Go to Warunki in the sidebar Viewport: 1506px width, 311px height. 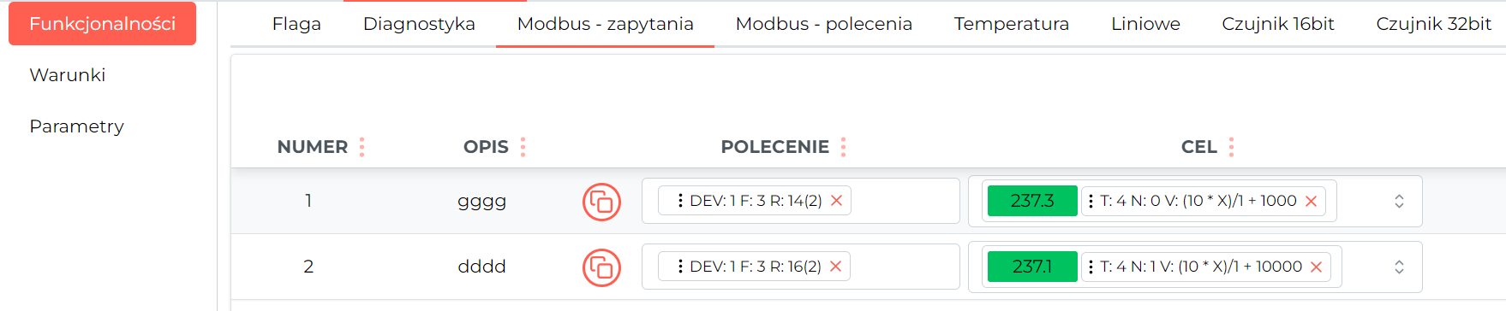pos(68,75)
